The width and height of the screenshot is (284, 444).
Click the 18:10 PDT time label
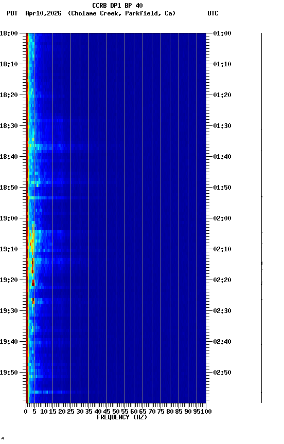pyautogui.click(x=9, y=64)
